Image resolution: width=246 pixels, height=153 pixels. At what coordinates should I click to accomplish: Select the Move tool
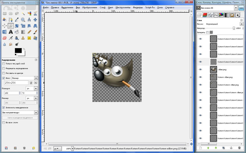pyautogui.click(x=35, y=20)
